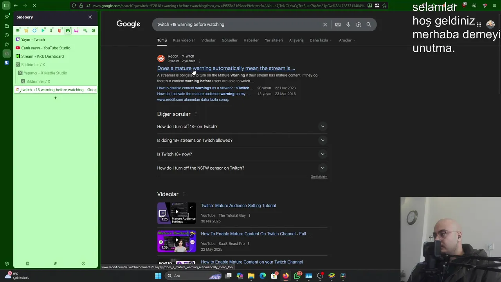This screenshot has width=501, height=282.
Task: Click the Google search magnifier button
Action: pos(369,24)
